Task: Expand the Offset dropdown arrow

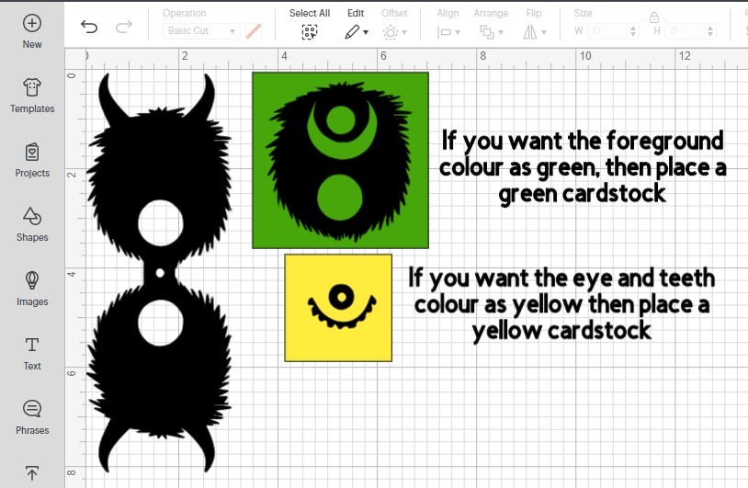Action: (x=404, y=32)
